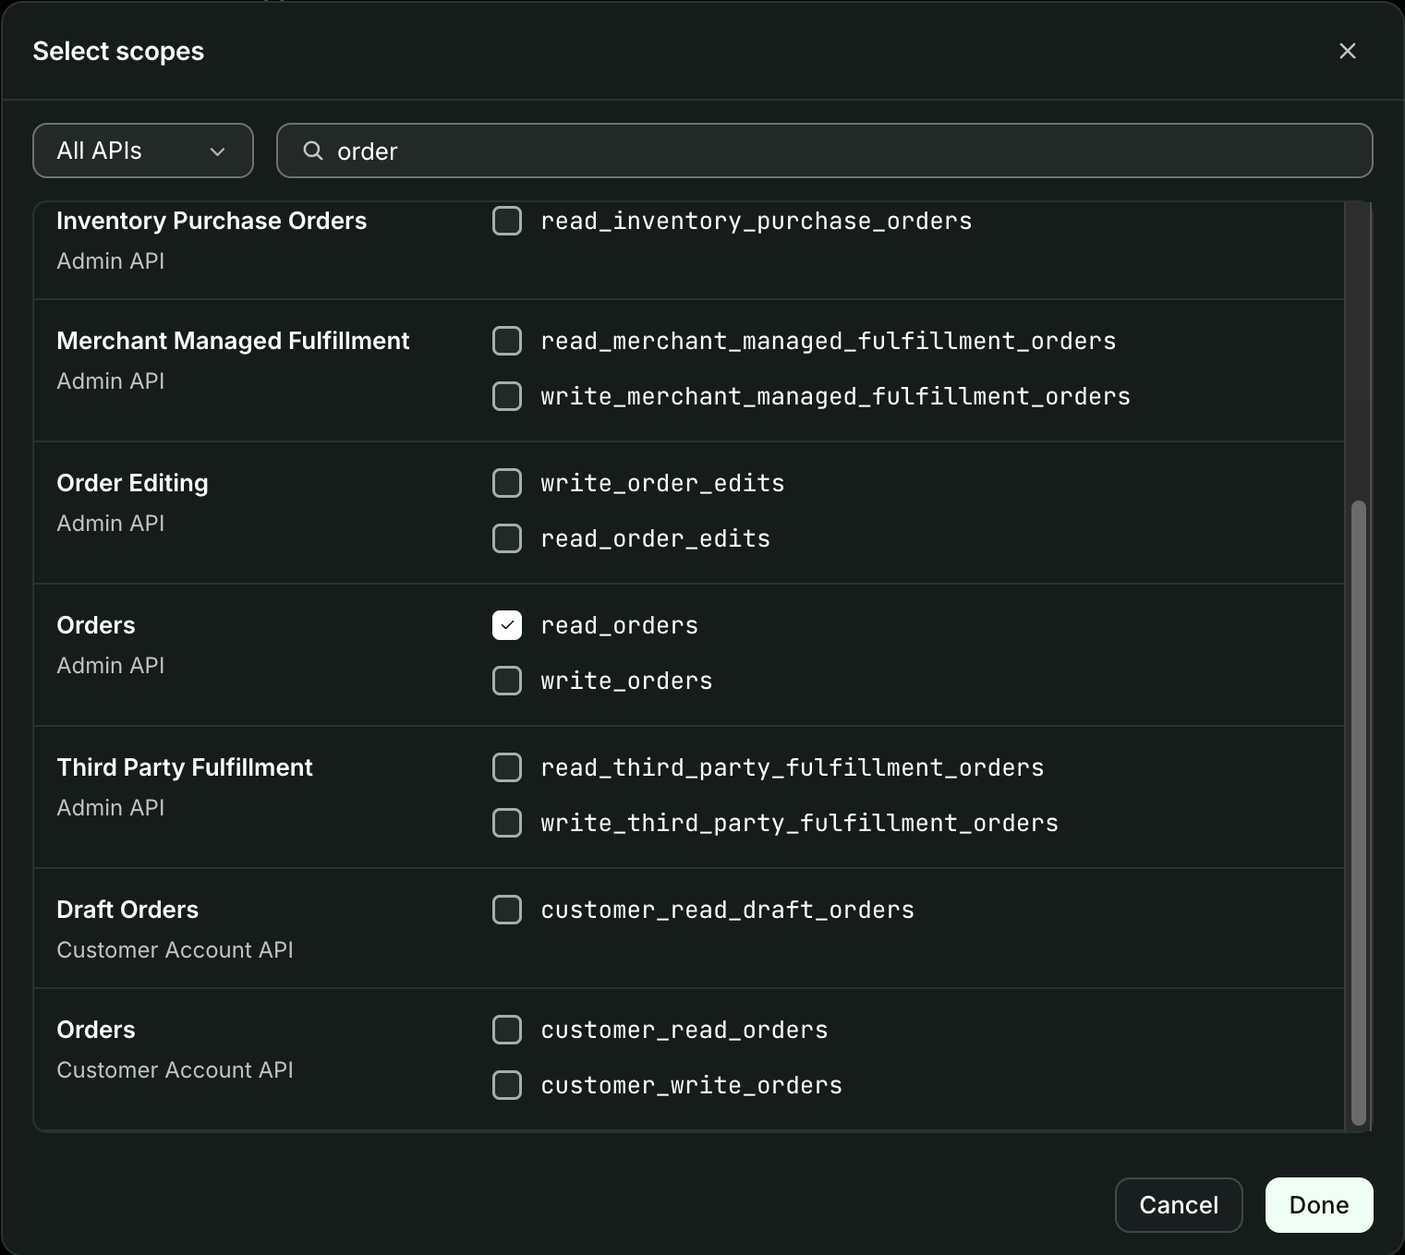The height and width of the screenshot is (1255, 1405).
Task: Focus the scope search field containing order
Action: click(x=824, y=151)
